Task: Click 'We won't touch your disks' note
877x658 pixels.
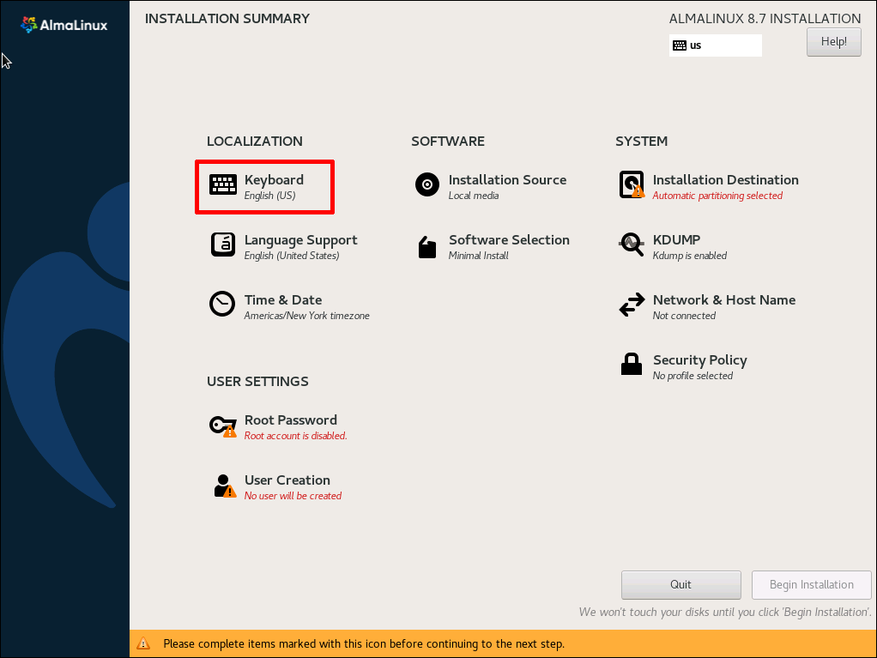Action: click(725, 613)
